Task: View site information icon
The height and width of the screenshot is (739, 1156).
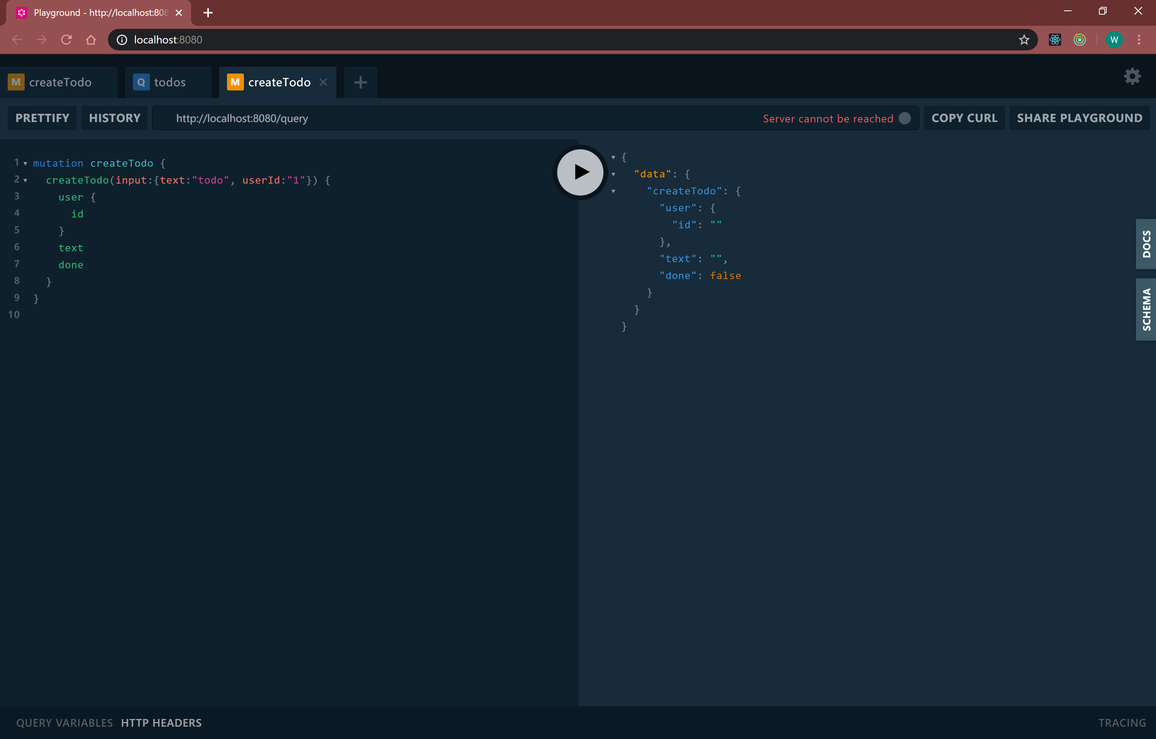Action: 122,40
